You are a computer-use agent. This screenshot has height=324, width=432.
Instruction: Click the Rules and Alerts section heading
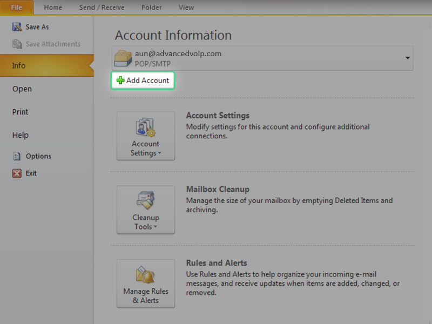(x=217, y=263)
